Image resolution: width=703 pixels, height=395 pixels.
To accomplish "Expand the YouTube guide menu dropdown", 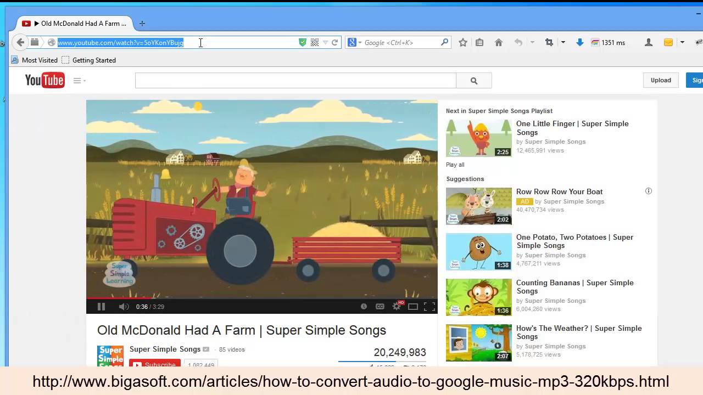I will coord(80,81).
